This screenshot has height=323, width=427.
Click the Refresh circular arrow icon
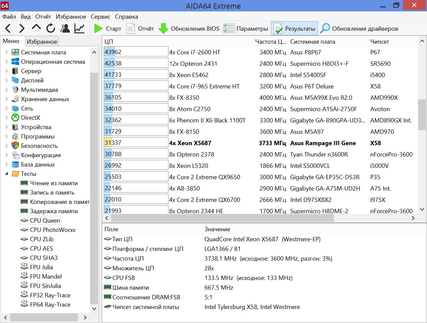pos(51,29)
